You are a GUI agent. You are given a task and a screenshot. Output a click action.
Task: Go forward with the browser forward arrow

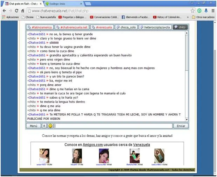pos(11,11)
